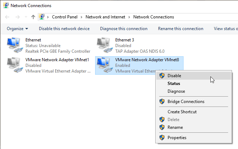
Task: Select the Ethernet adapter icon
Action: [x=15, y=45]
